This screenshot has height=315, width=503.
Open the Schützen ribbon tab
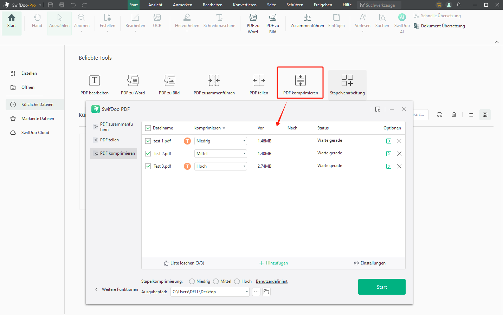point(295,5)
